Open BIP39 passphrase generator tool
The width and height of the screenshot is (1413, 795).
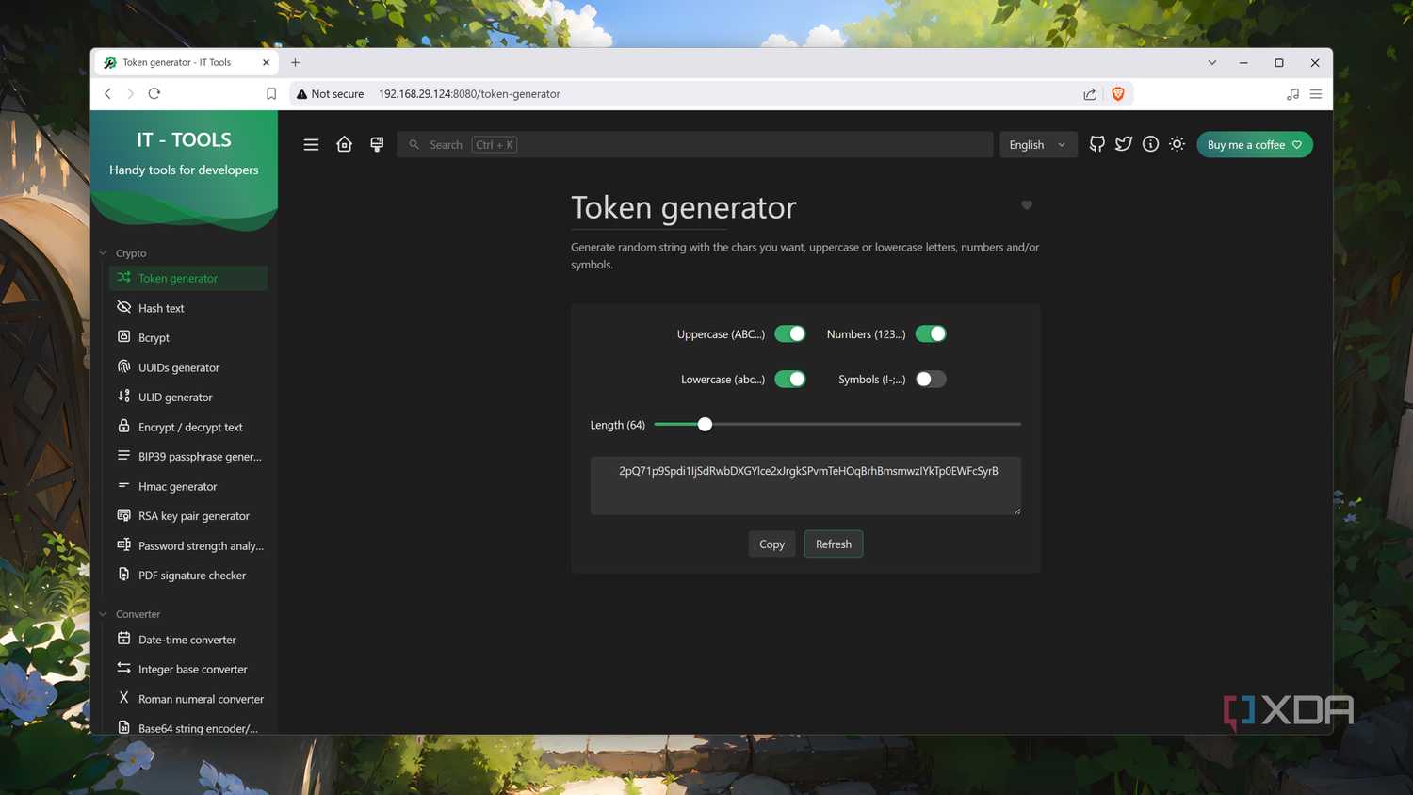pos(188,457)
